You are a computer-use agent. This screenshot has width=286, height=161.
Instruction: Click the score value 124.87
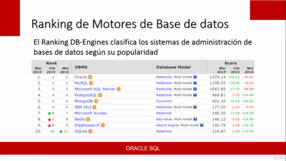(219, 131)
